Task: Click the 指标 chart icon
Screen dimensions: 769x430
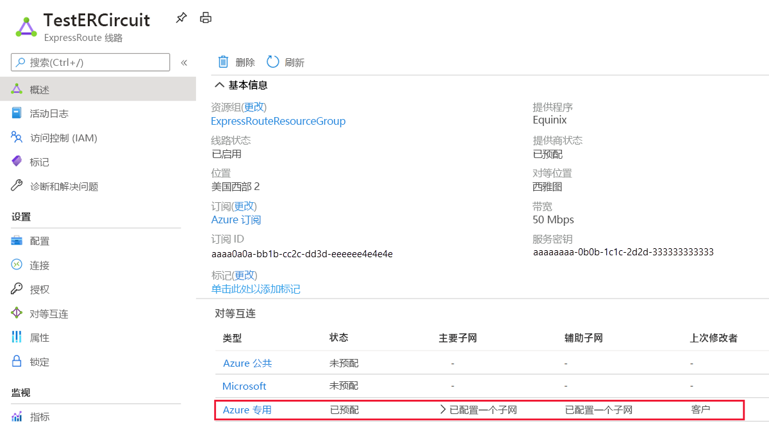Action: point(17,417)
